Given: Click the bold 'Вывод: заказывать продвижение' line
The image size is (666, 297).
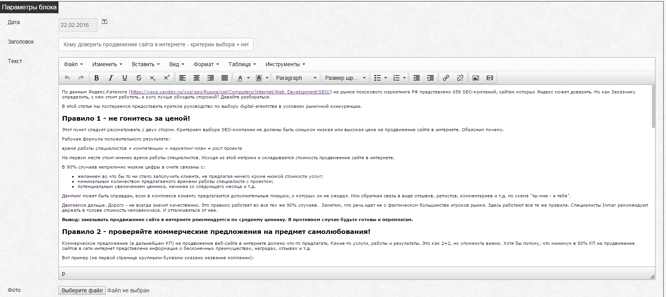Looking at the screenshot, I should 237,220.
